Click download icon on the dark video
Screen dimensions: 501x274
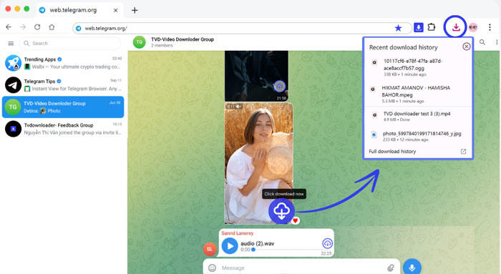pos(280,87)
